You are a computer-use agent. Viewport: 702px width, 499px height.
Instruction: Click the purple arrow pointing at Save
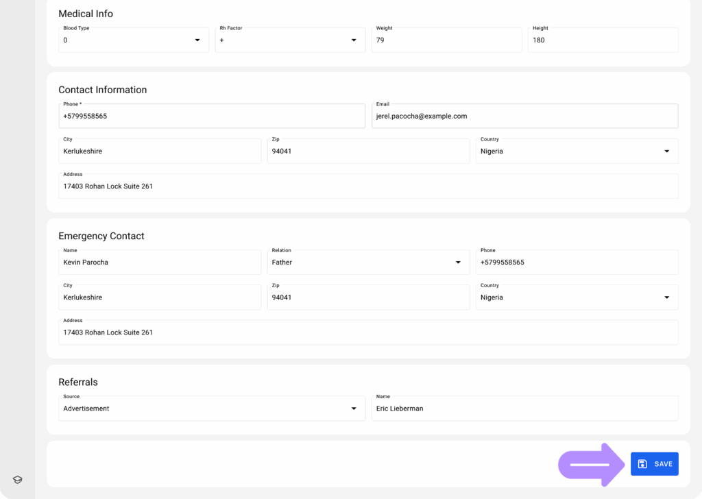click(x=590, y=463)
